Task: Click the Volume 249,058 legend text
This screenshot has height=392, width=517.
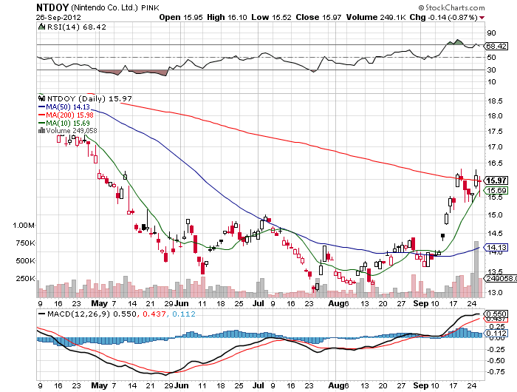Action: tap(72, 131)
